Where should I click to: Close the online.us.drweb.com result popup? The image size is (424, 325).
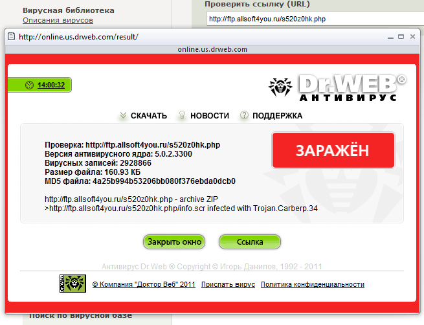pos(412,36)
